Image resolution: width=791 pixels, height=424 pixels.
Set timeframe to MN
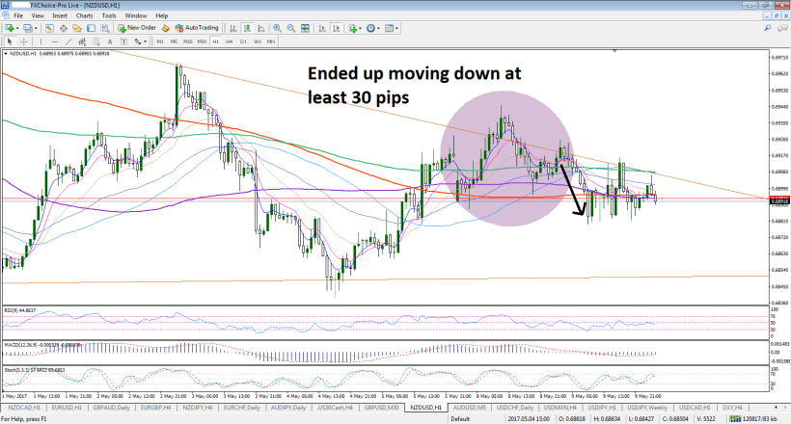click(x=271, y=41)
